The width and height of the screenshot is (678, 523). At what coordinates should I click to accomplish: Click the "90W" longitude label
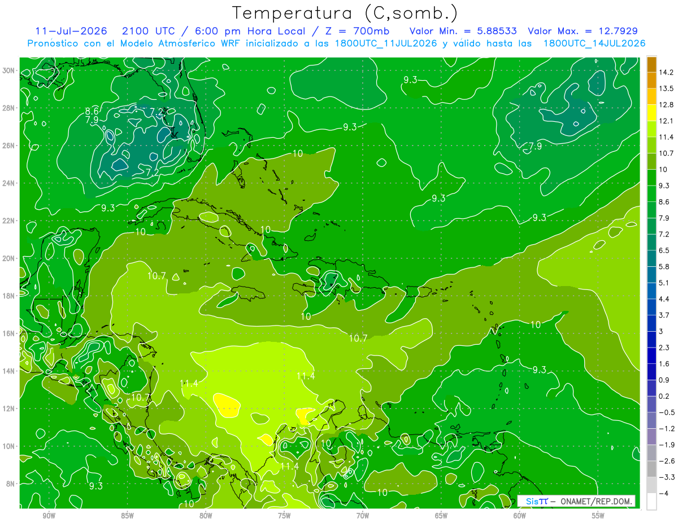click(49, 516)
